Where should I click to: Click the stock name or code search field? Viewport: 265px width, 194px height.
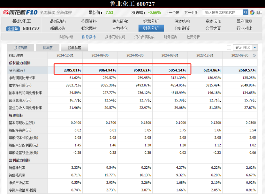pos(223,12)
